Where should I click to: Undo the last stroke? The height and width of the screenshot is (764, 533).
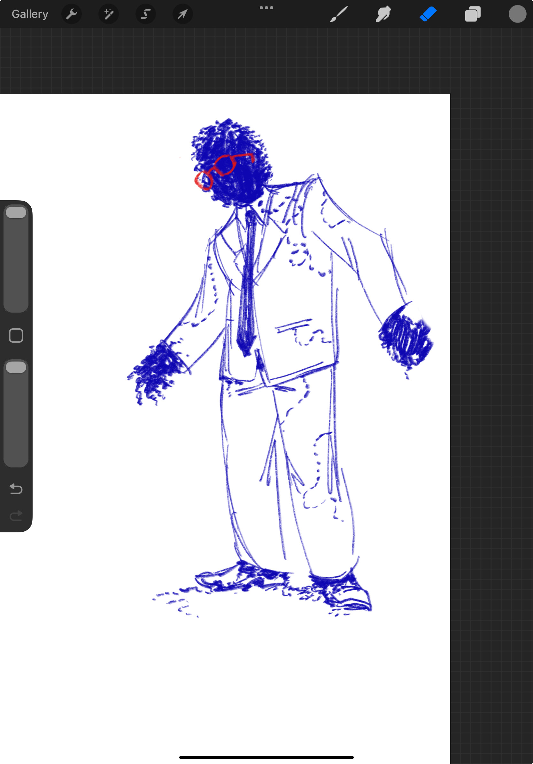click(x=16, y=489)
